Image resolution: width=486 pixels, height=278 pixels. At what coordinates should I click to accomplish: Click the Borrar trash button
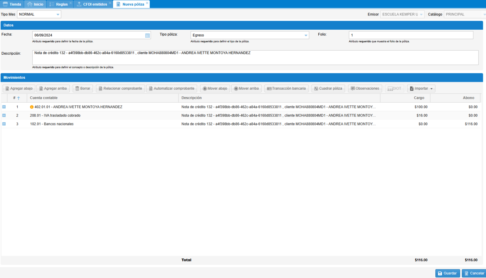pos(83,88)
